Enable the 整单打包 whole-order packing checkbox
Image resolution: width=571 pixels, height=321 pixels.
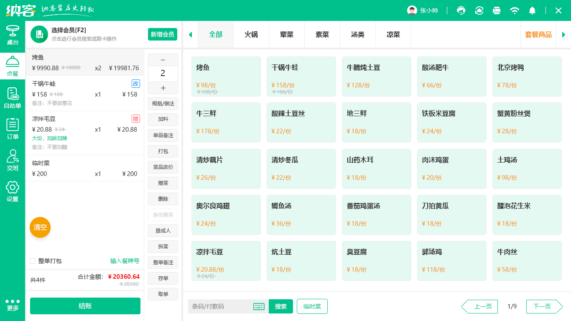click(x=32, y=261)
